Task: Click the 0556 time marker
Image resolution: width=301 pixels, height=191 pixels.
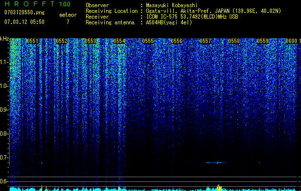Action: click(177, 41)
